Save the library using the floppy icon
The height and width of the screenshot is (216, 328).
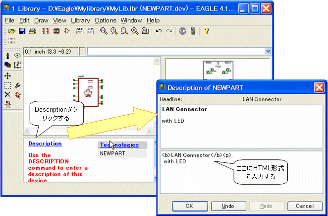[22, 31]
